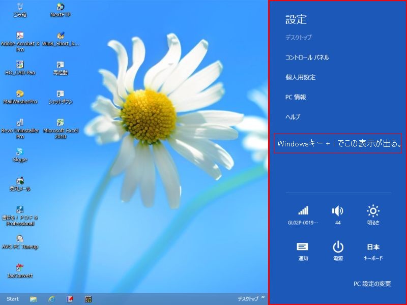Open Internet Explorer from the taskbar

click(51, 299)
